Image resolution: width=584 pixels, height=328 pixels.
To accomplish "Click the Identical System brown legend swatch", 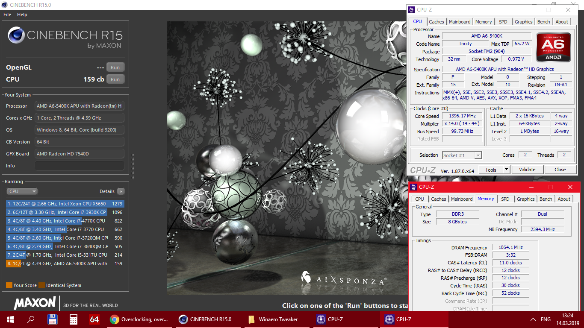I will pyautogui.click(x=41, y=285).
